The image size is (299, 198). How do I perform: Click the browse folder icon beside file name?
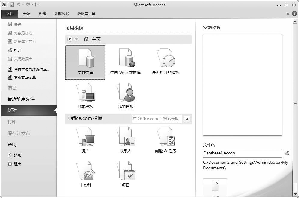[x=287, y=153]
